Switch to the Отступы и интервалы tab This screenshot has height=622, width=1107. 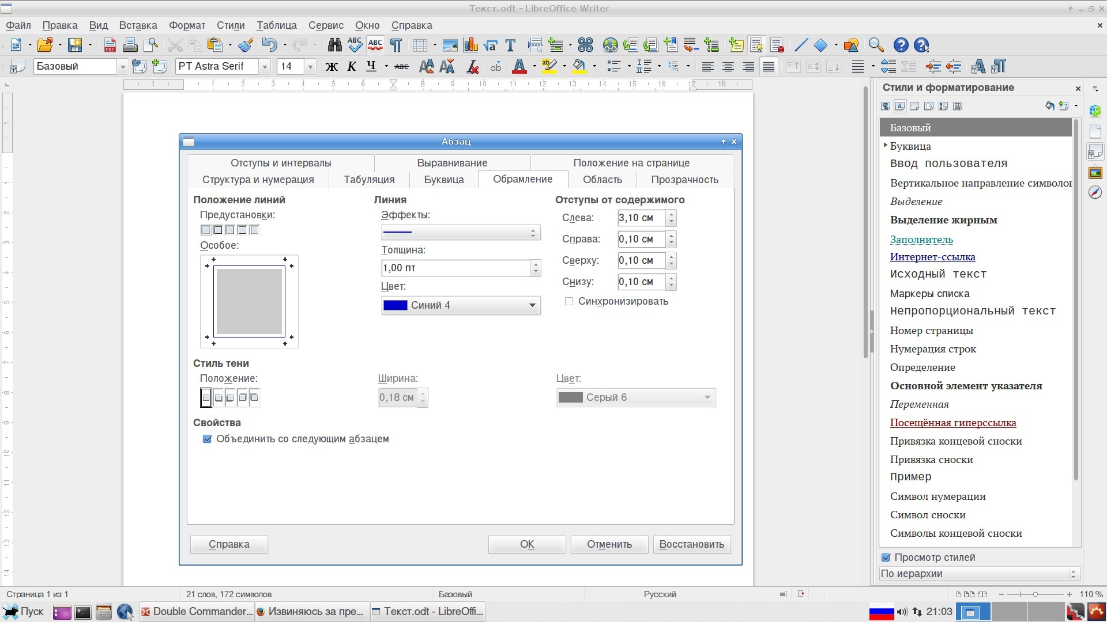281,163
